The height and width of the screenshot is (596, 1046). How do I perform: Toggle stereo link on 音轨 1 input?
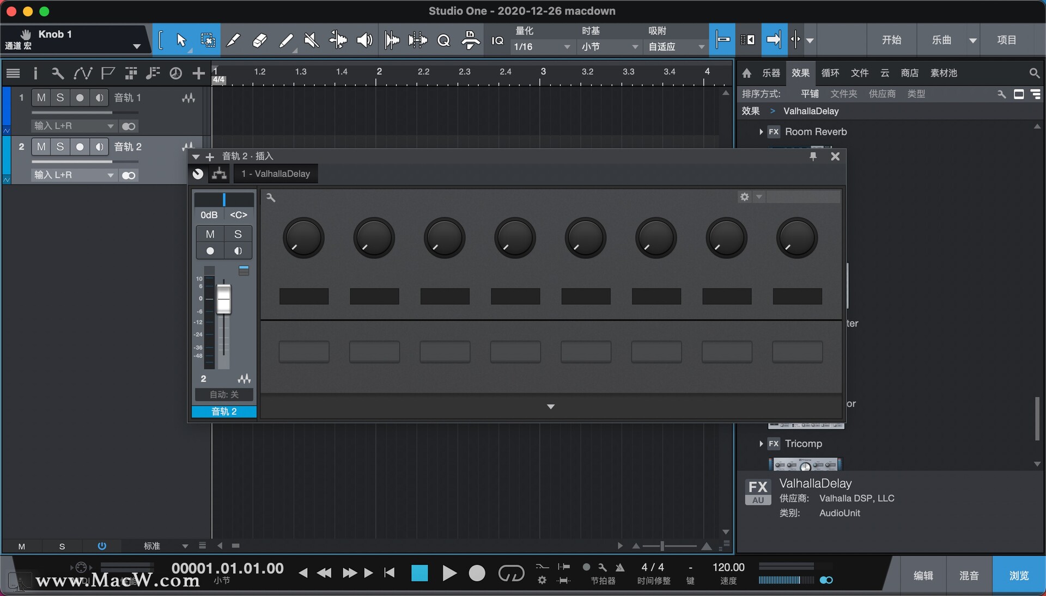[129, 126]
